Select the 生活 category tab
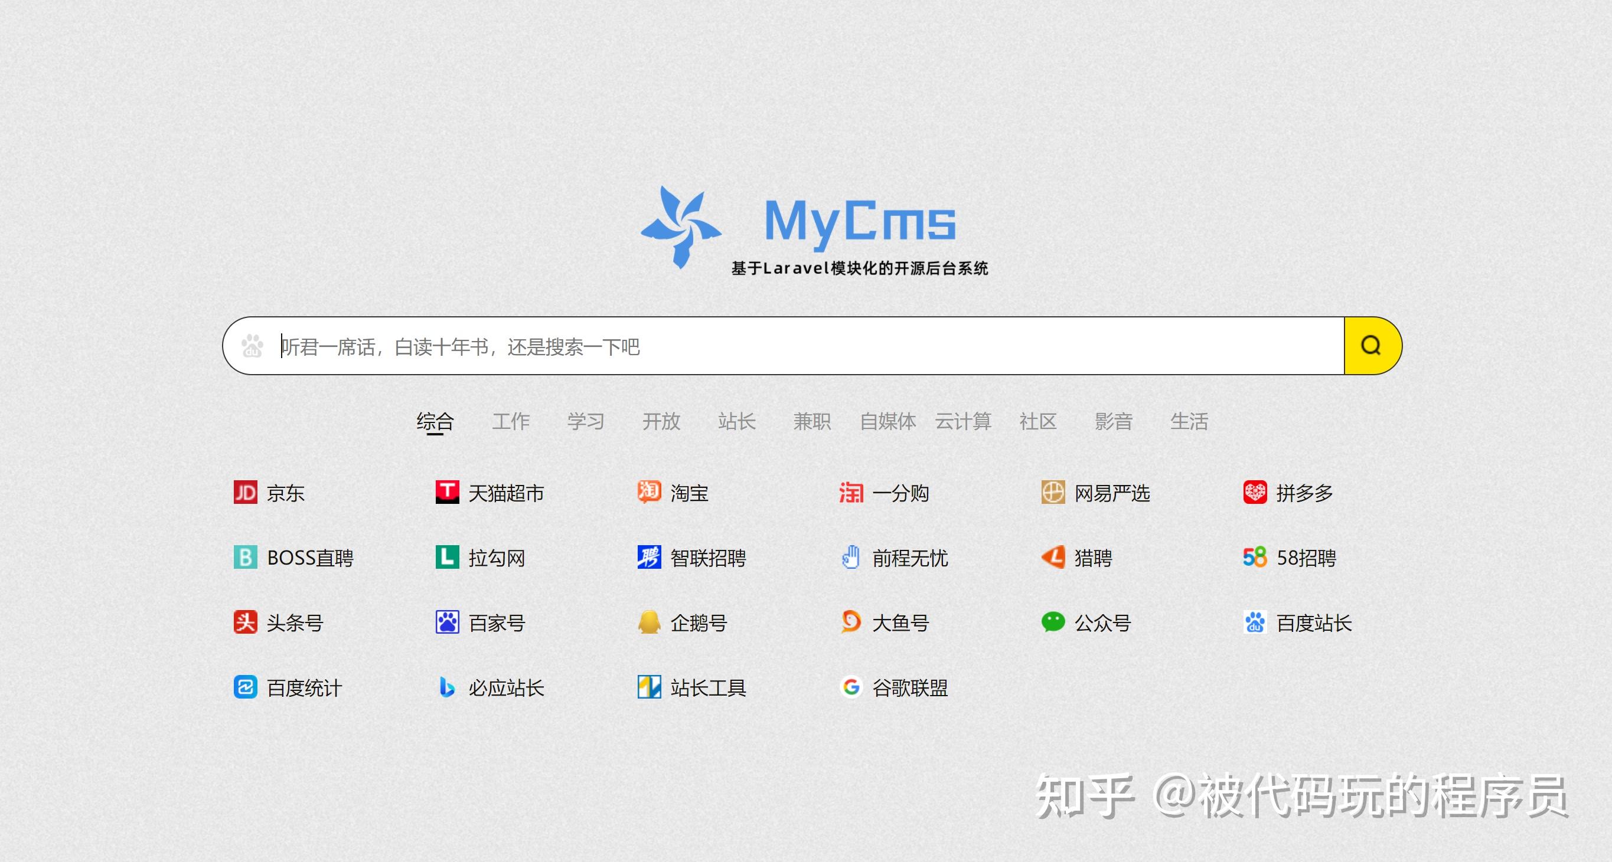This screenshot has width=1612, height=862. (1189, 421)
